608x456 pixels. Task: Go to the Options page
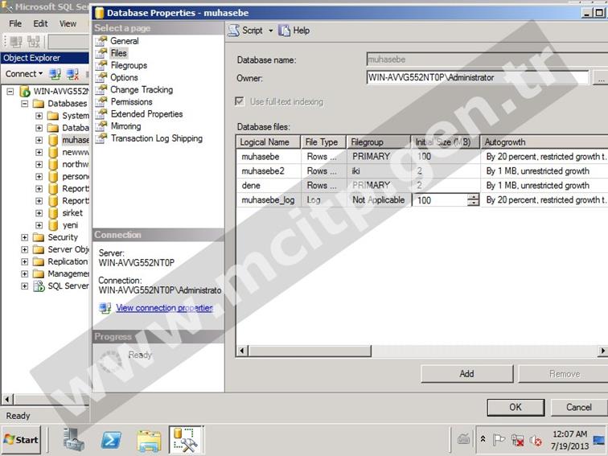click(124, 77)
